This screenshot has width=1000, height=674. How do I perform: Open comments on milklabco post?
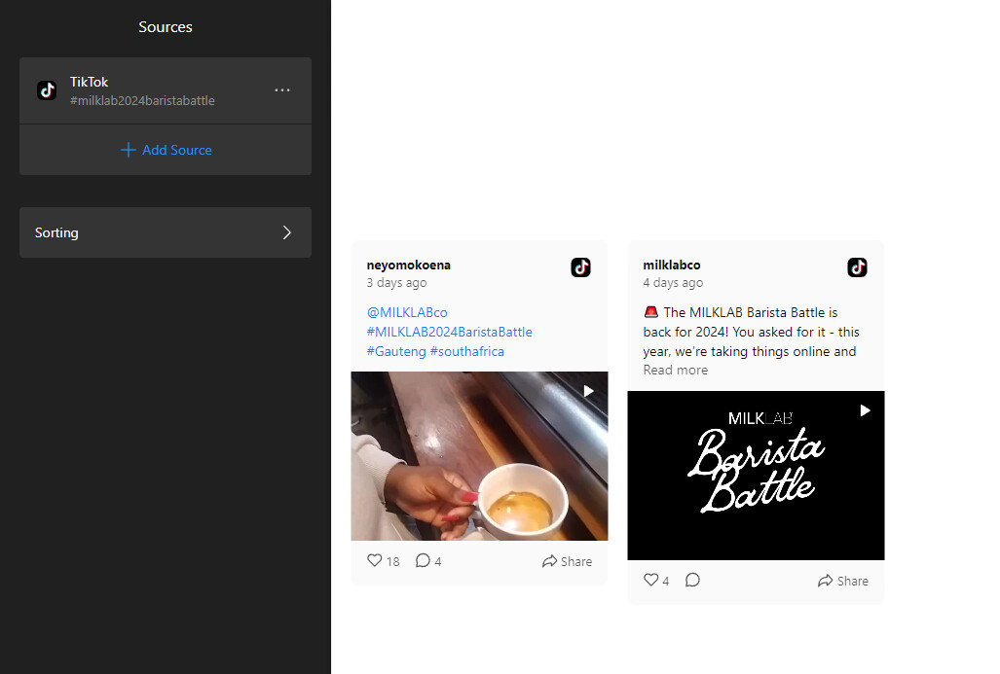[x=692, y=580]
